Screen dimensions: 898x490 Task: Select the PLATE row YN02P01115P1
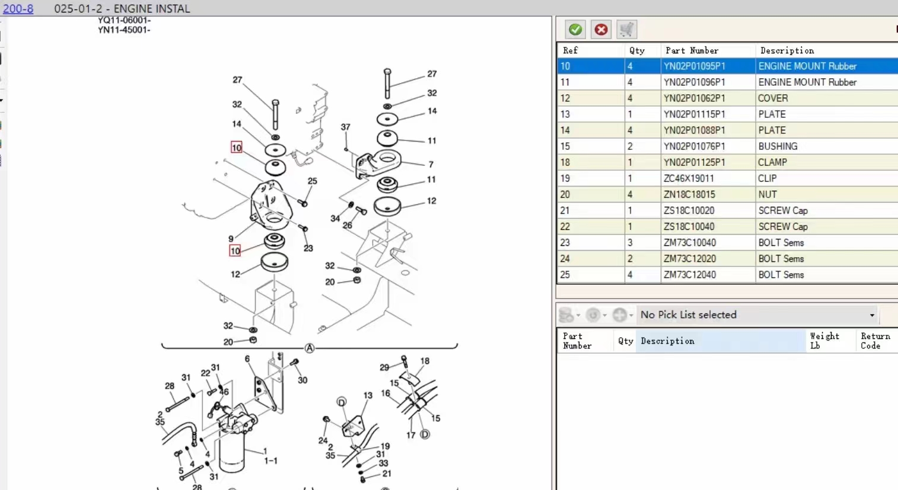(728, 114)
